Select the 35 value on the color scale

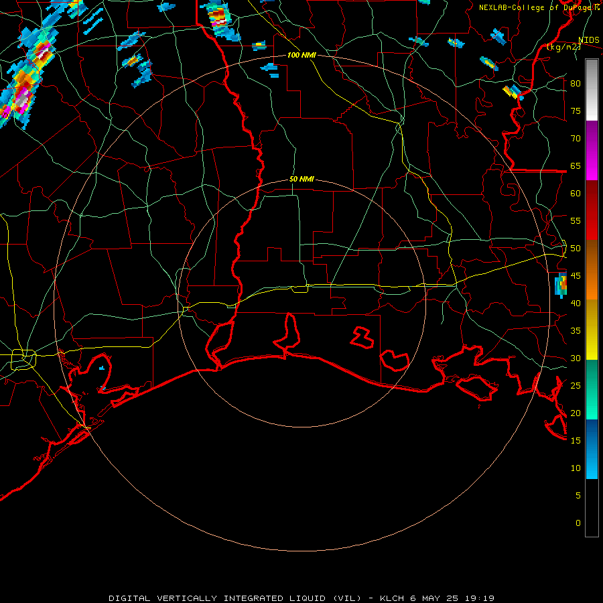tap(576, 331)
